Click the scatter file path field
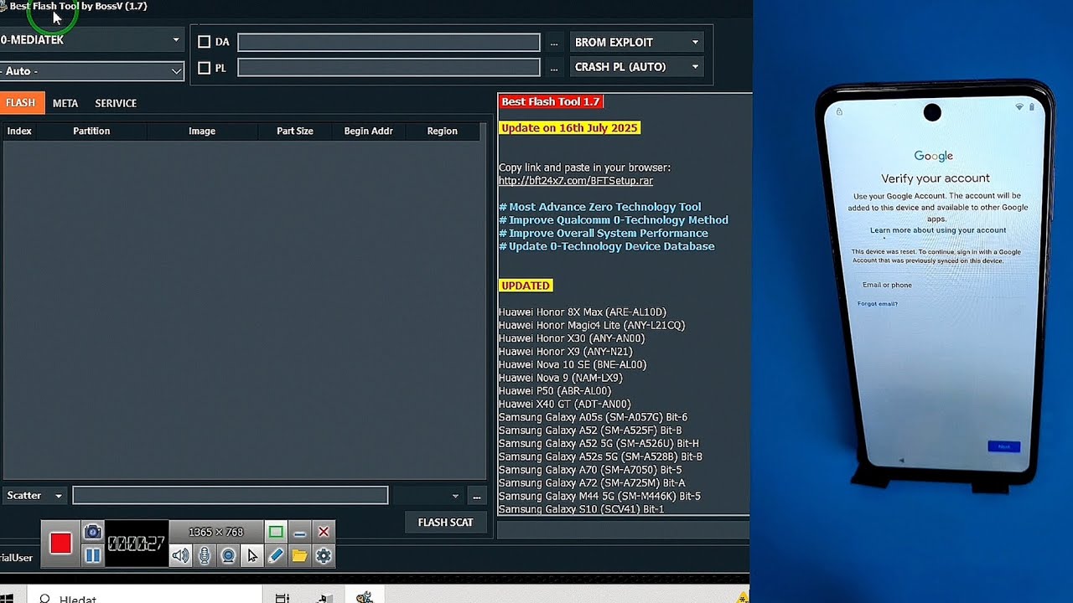1073x603 pixels. tap(231, 496)
